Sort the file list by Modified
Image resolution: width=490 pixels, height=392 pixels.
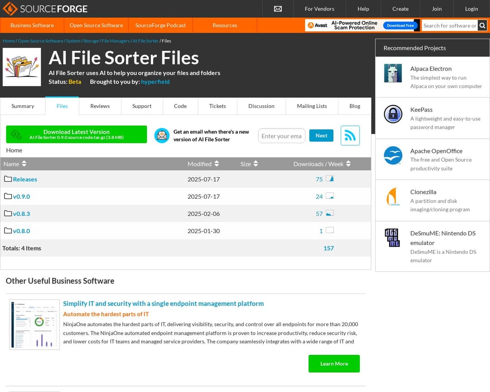[x=203, y=164]
